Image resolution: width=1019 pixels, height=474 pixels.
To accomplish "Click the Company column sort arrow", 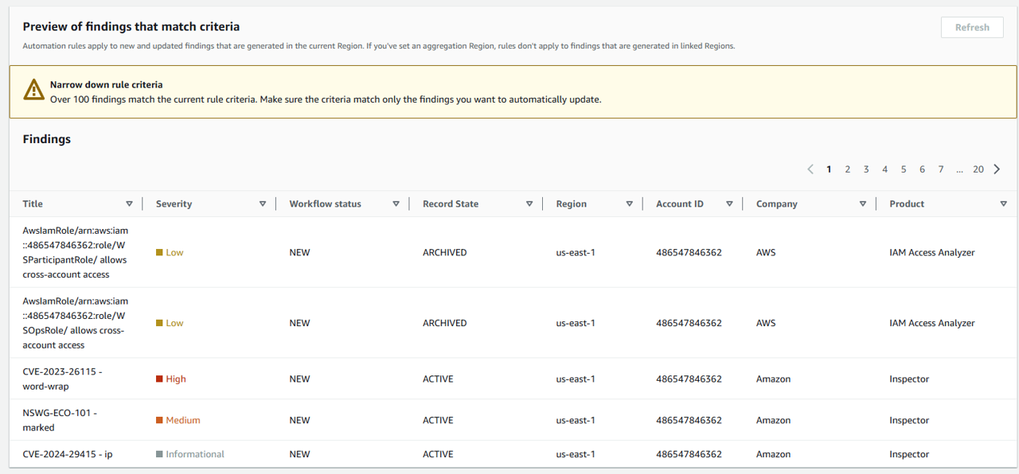I will (862, 204).
